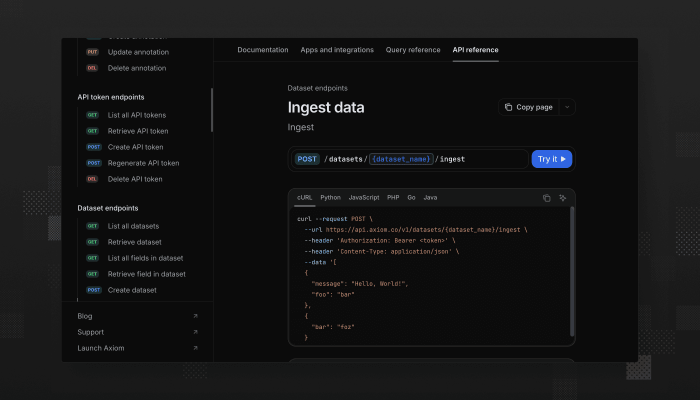Switch to the Query reference tab
Viewport: 700px width, 400px height.
point(413,49)
